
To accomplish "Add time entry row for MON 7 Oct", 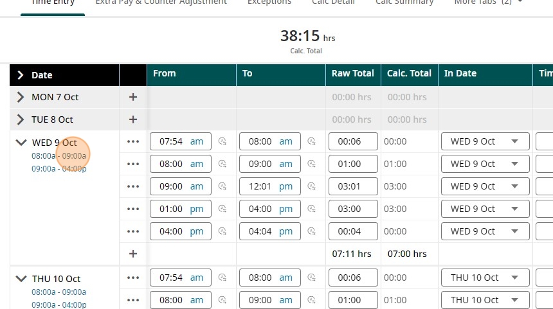I will pos(133,97).
